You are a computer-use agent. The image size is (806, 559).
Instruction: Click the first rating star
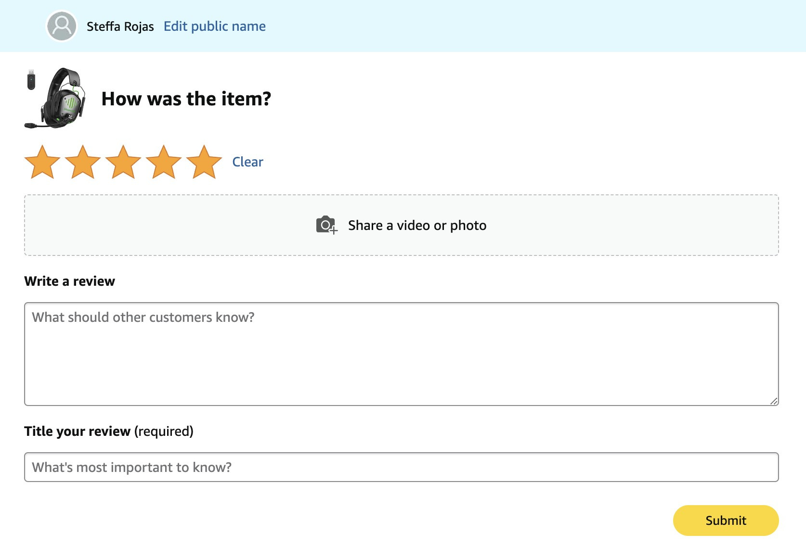[x=42, y=162]
